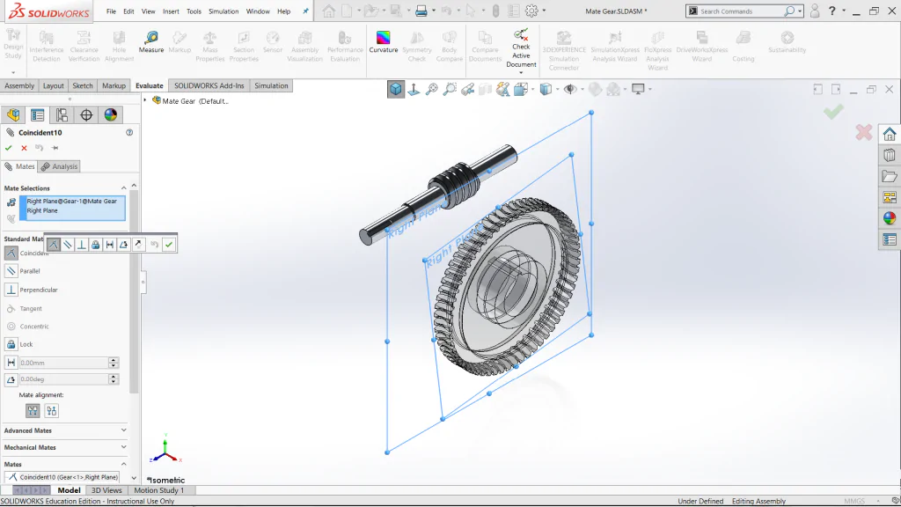Switch to the PropertyManager tab
This screenshot has height=507, width=901.
click(x=37, y=115)
